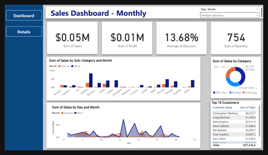The height and width of the screenshot is (155, 268).
Task: Click March legend marker in Sub-Category chart
Action: pos(73,66)
